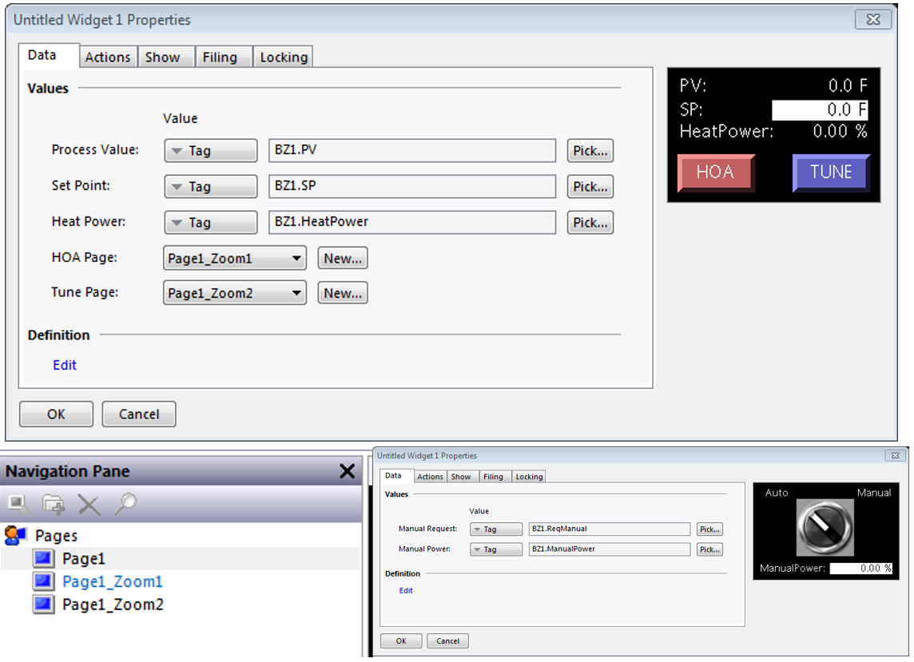Click the Page1_Zoom1 page icon in tree
Image resolution: width=914 pixels, height=662 pixels.
pyautogui.click(x=44, y=581)
